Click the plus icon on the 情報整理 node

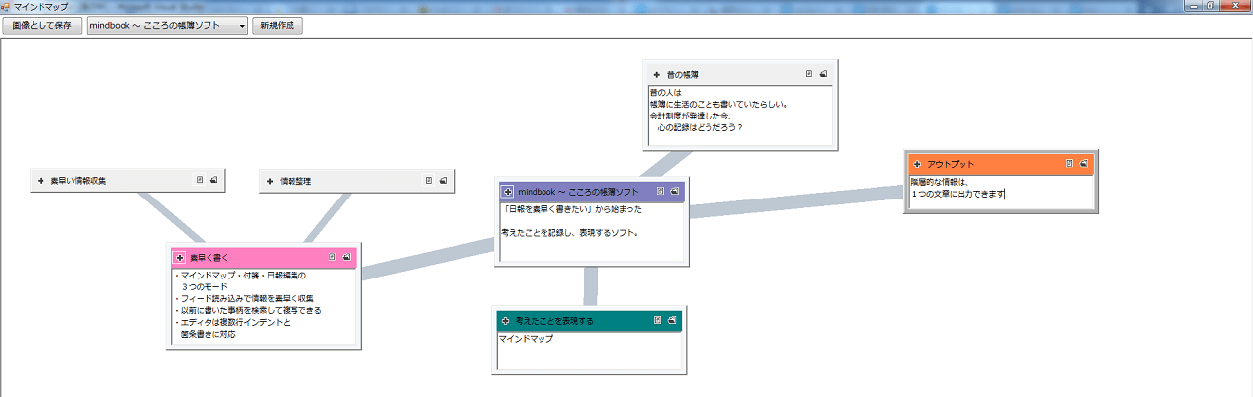tap(270, 181)
